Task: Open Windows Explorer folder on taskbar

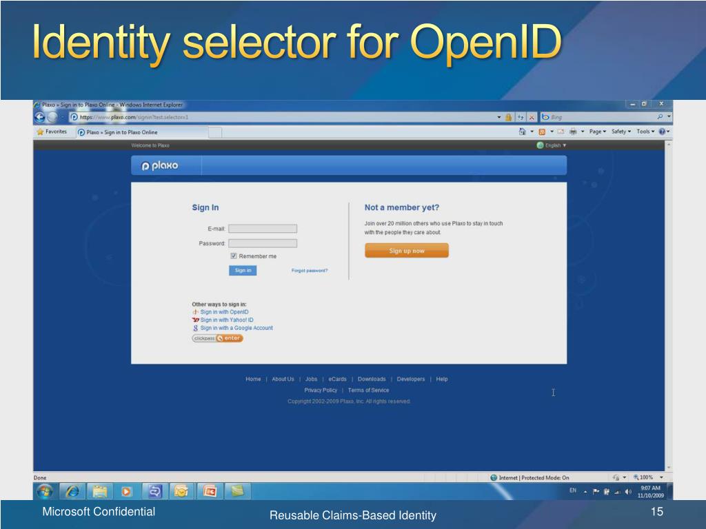Action: (x=99, y=491)
